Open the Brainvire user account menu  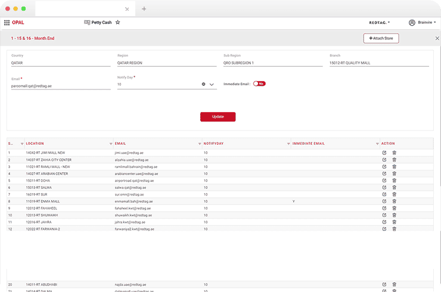tap(423, 22)
